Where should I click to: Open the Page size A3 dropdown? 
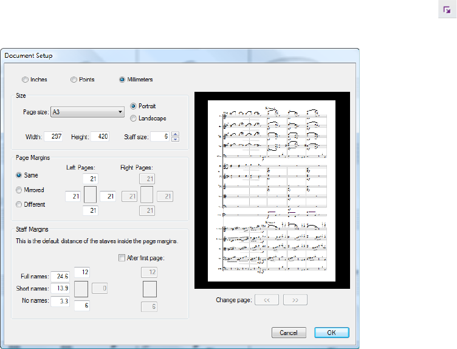click(x=88, y=112)
